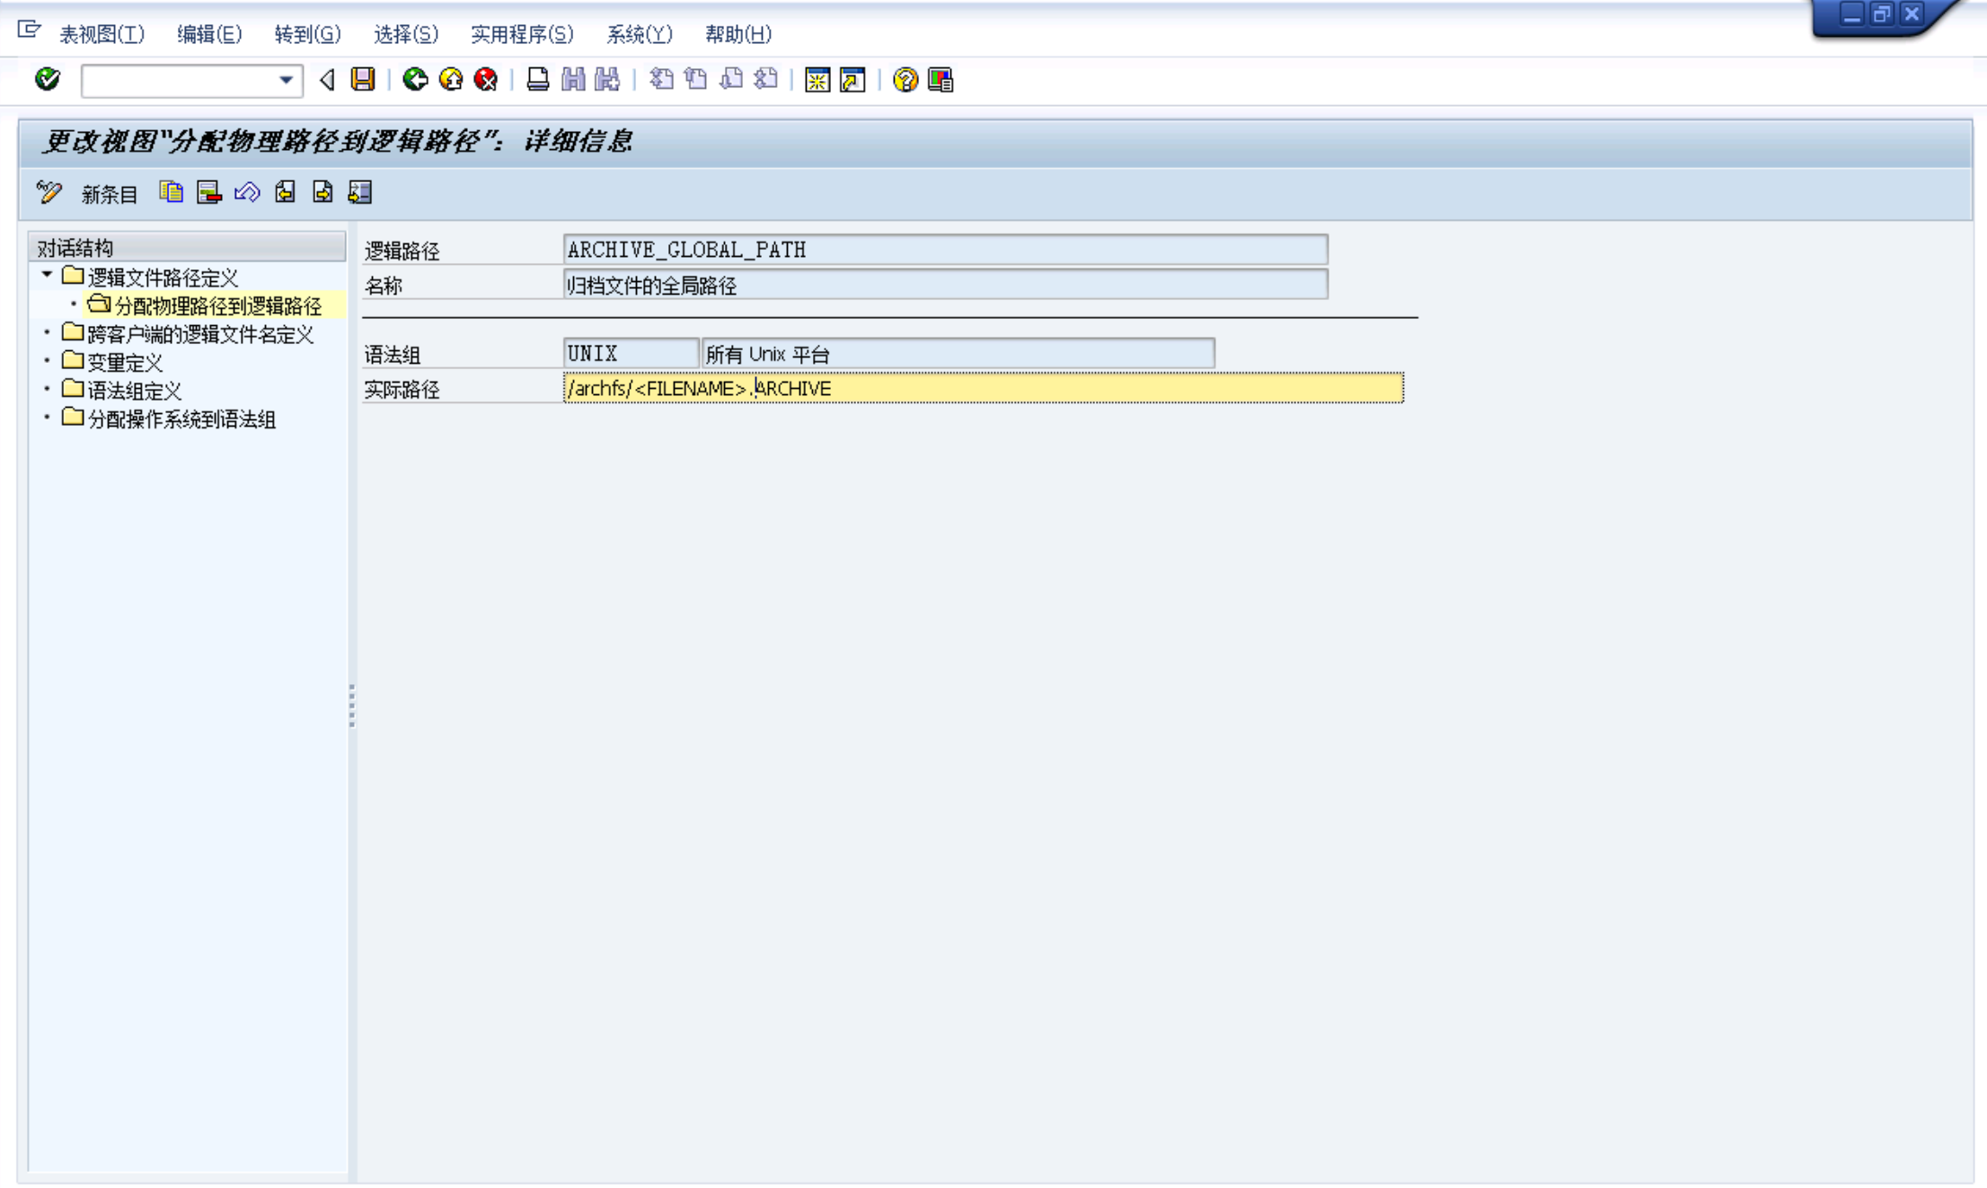This screenshot has width=1987, height=1188.
Task: Create new session icon
Action: pyautogui.click(x=817, y=80)
